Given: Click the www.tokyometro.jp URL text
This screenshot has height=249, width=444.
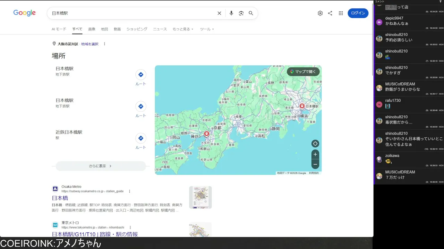Looking at the screenshot, I should click(93, 228).
